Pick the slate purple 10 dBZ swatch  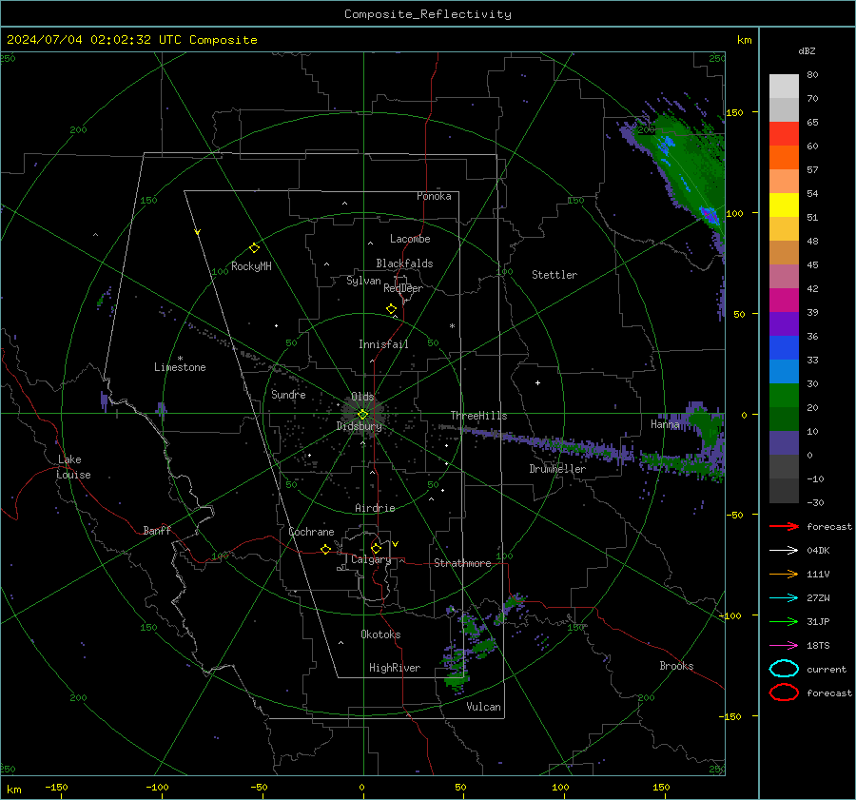(784, 443)
